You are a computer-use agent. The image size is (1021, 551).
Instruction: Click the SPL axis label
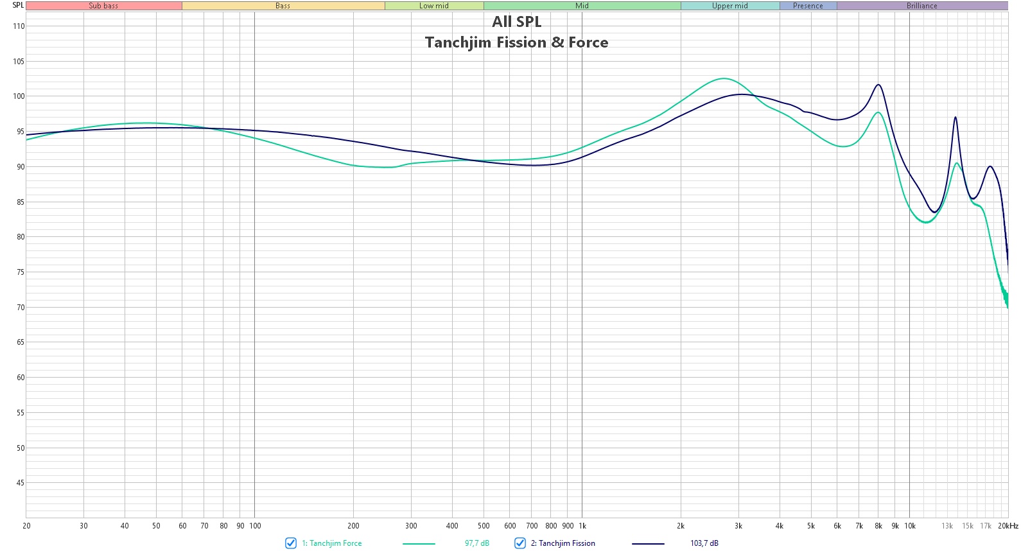coord(18,5)
